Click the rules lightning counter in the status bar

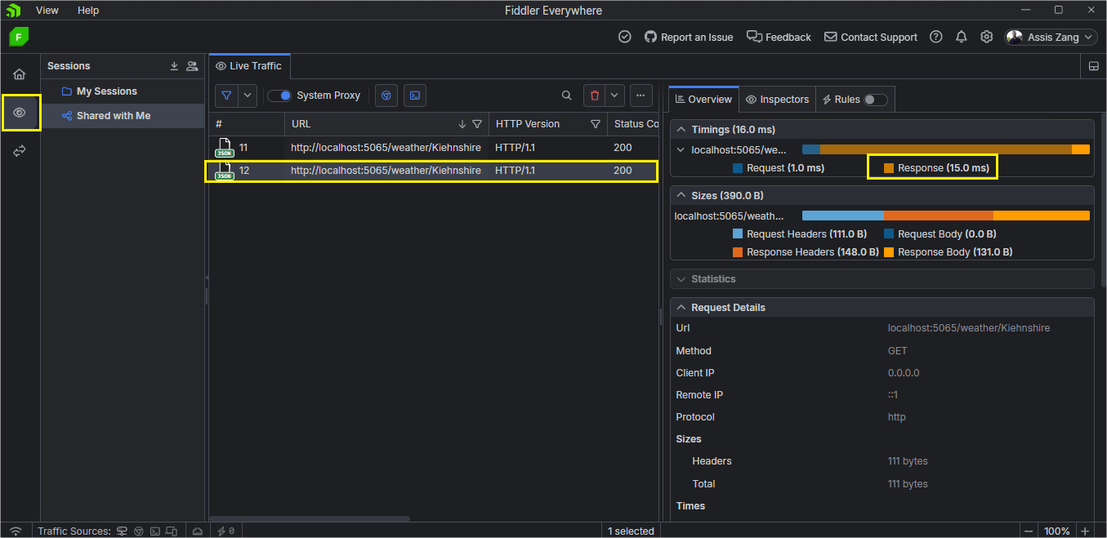[x=225, y=531]
